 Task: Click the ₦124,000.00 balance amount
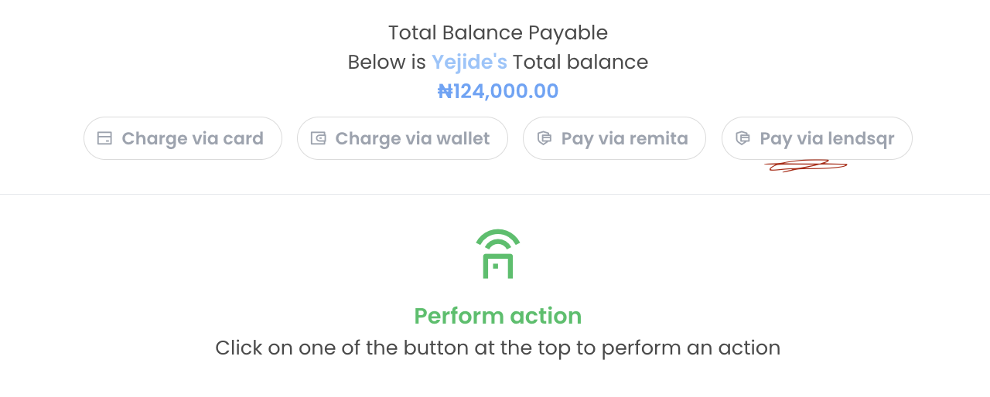498,91
